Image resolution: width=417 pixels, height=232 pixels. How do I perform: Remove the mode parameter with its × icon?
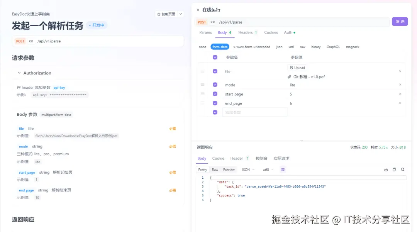(400, 85)
